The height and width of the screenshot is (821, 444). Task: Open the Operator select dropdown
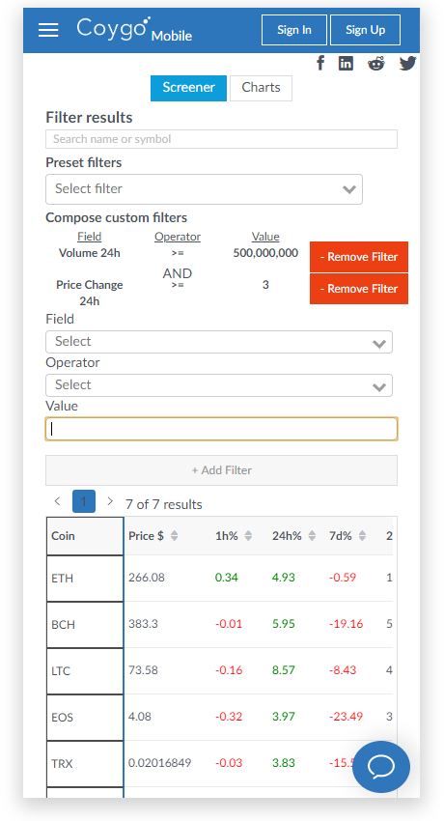tap(219, 385)
